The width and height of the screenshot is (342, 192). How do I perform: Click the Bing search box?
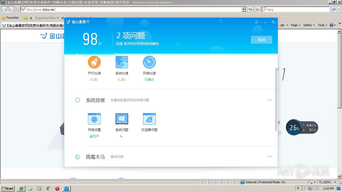296,10
